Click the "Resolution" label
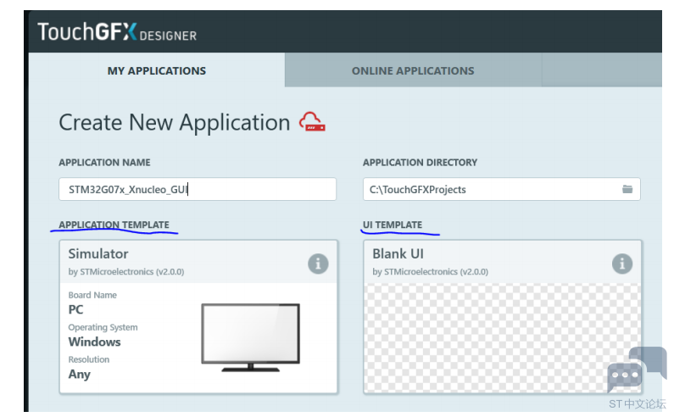 pyautogui.click(x=88, y=359)
